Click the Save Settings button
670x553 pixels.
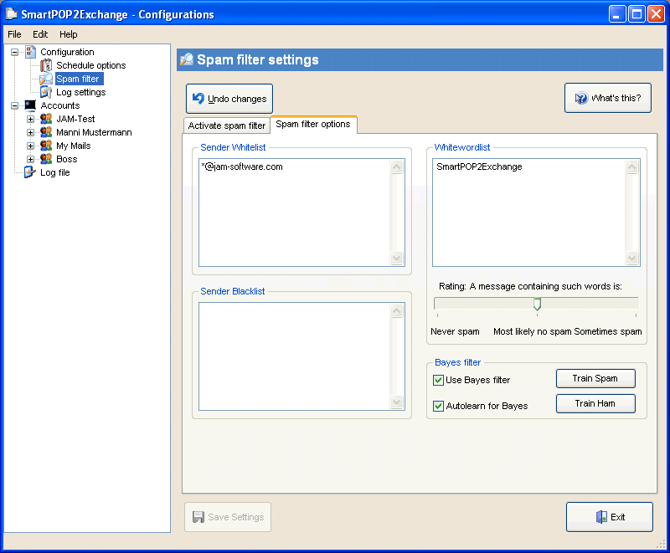(228, 517)
